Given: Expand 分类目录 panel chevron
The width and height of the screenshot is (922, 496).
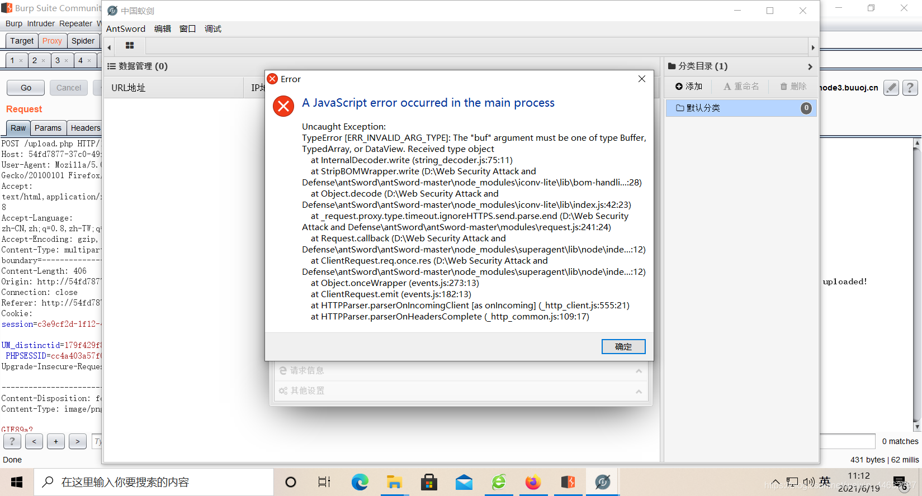Looking at the screenshot, I should [x=810, y=66].
